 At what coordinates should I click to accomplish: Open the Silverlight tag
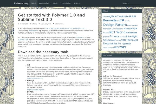coord(132,36)
